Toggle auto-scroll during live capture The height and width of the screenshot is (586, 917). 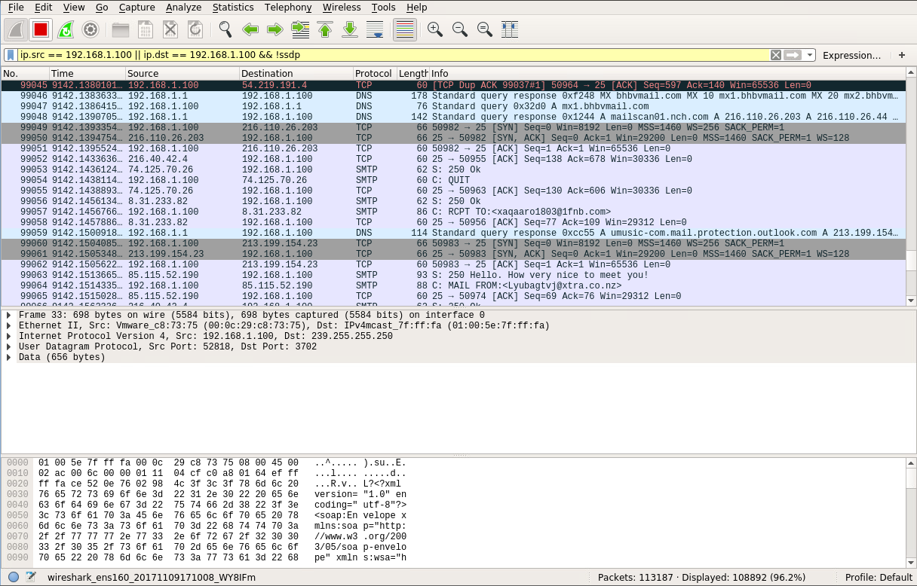pos(375,29)
